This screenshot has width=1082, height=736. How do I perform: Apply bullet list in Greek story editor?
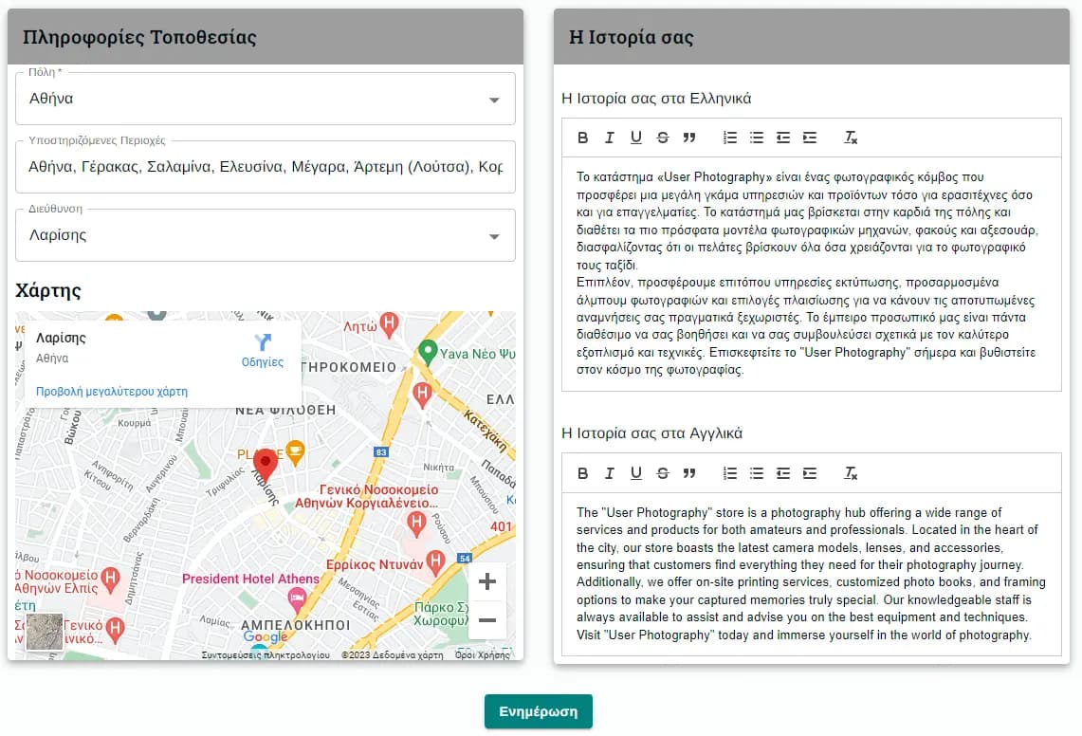757,138
